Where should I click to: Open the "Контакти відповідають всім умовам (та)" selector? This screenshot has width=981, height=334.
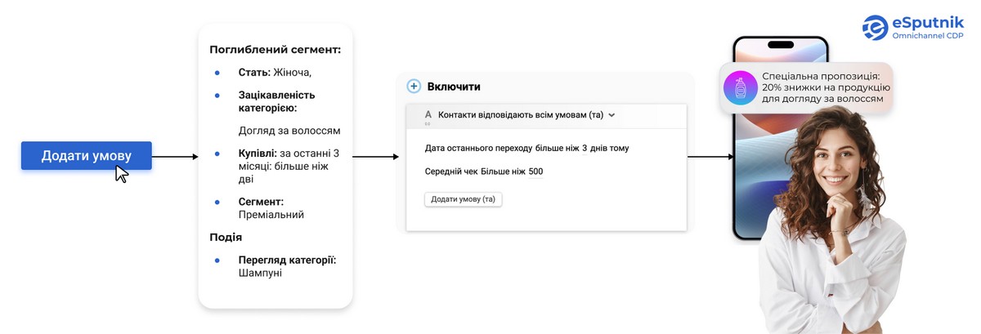click(520, 115)
